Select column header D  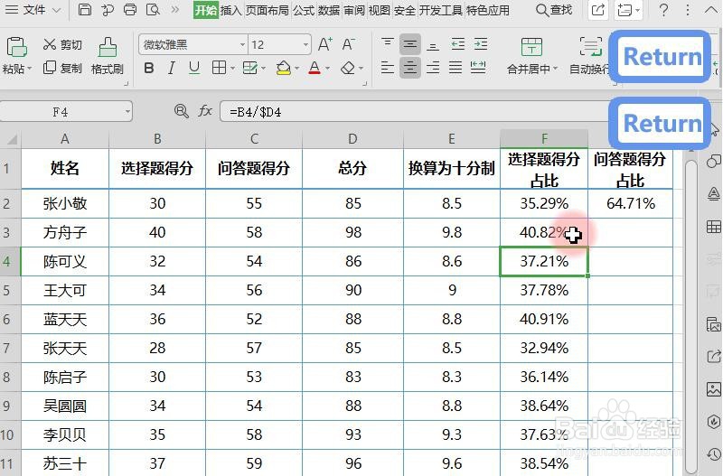[x=352, y=139]
